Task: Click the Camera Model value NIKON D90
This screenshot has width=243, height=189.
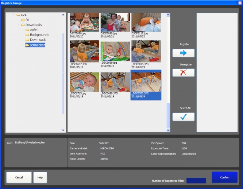Action: click(107, 148)
